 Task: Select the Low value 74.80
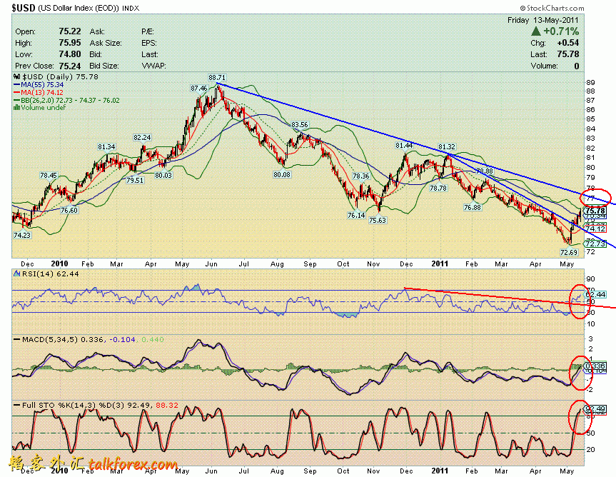pyautogui.click(x=70, y=54)
